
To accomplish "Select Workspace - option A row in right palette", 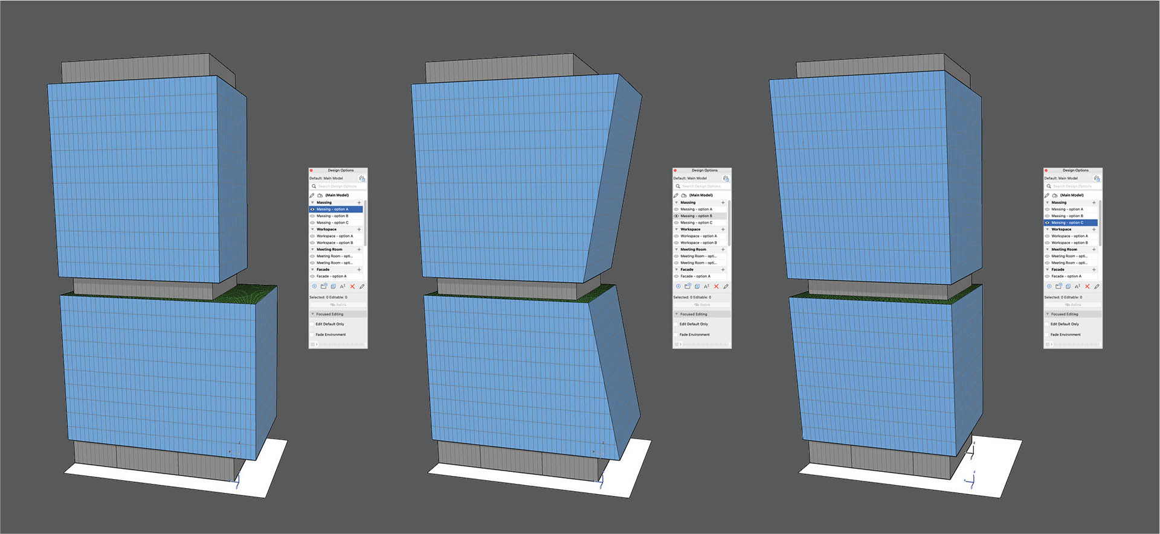I will pos(1071,236).
